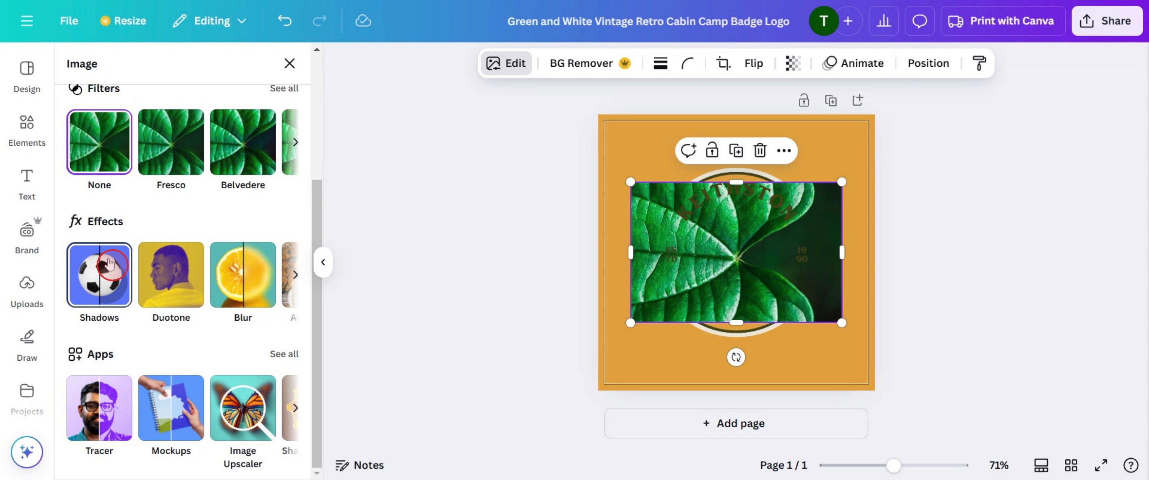Open the Border style lines icon
Screen dimensions: 1149x480
click(660, 63)
